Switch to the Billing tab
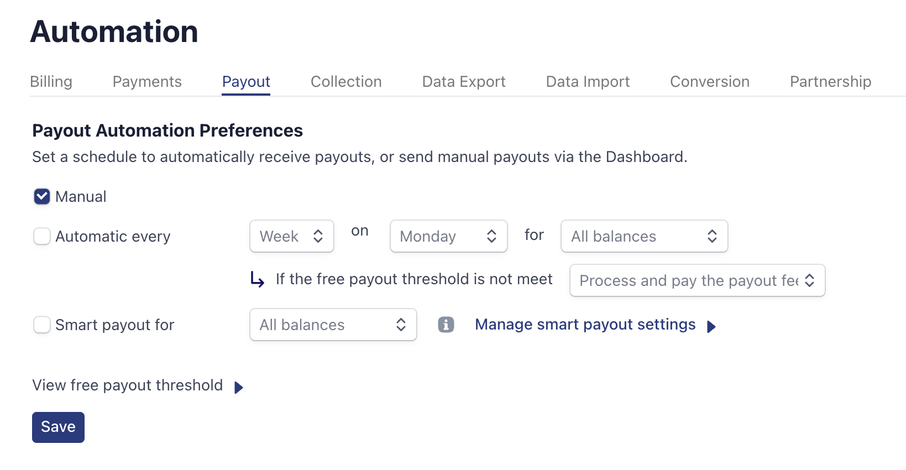Viewport: 906px width, 470px height. click(x=51, y=82)
